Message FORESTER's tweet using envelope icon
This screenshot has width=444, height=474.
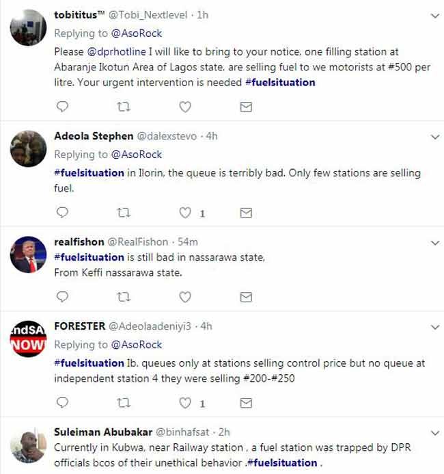point(246,402)
